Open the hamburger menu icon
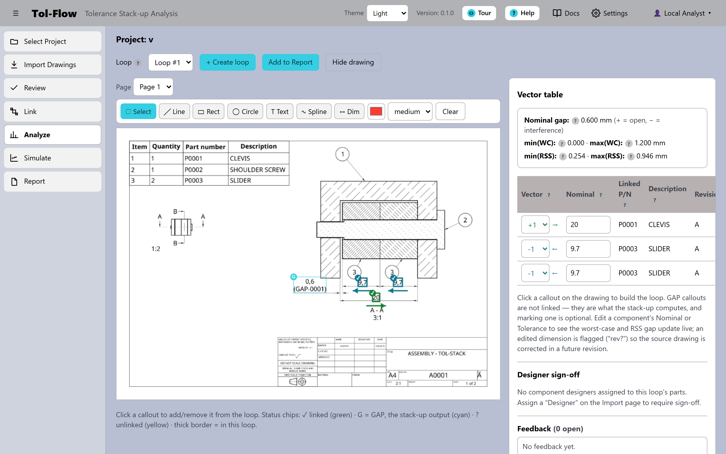Image resolution: width=726 pixels, height=454 pixels. click(16, 13)
